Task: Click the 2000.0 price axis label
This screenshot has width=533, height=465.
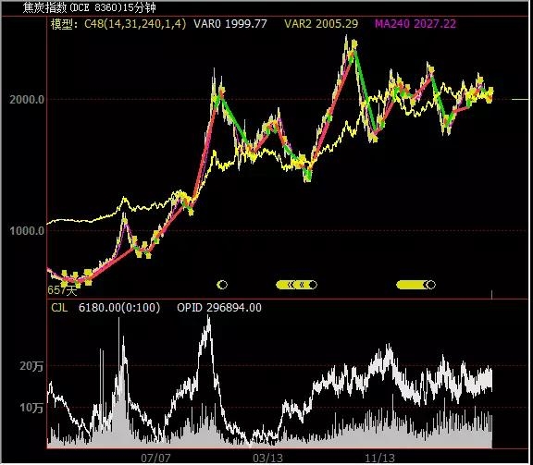Action: tap(27, 100)
